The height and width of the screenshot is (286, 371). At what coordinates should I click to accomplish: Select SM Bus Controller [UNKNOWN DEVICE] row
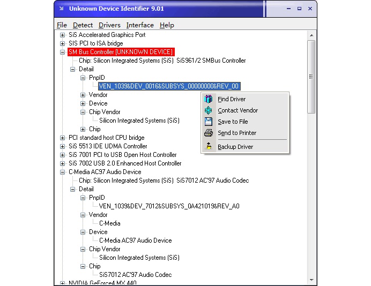click(x=121, y=52)
